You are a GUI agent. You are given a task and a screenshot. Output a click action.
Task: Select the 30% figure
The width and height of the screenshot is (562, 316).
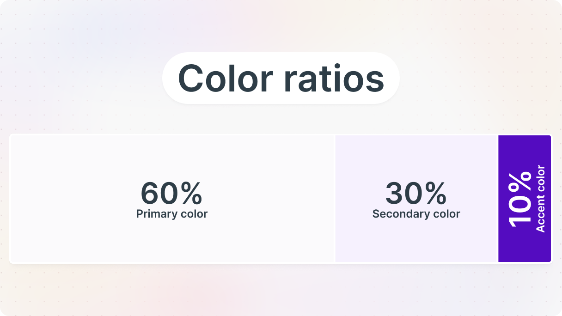[x=415, y=194]
